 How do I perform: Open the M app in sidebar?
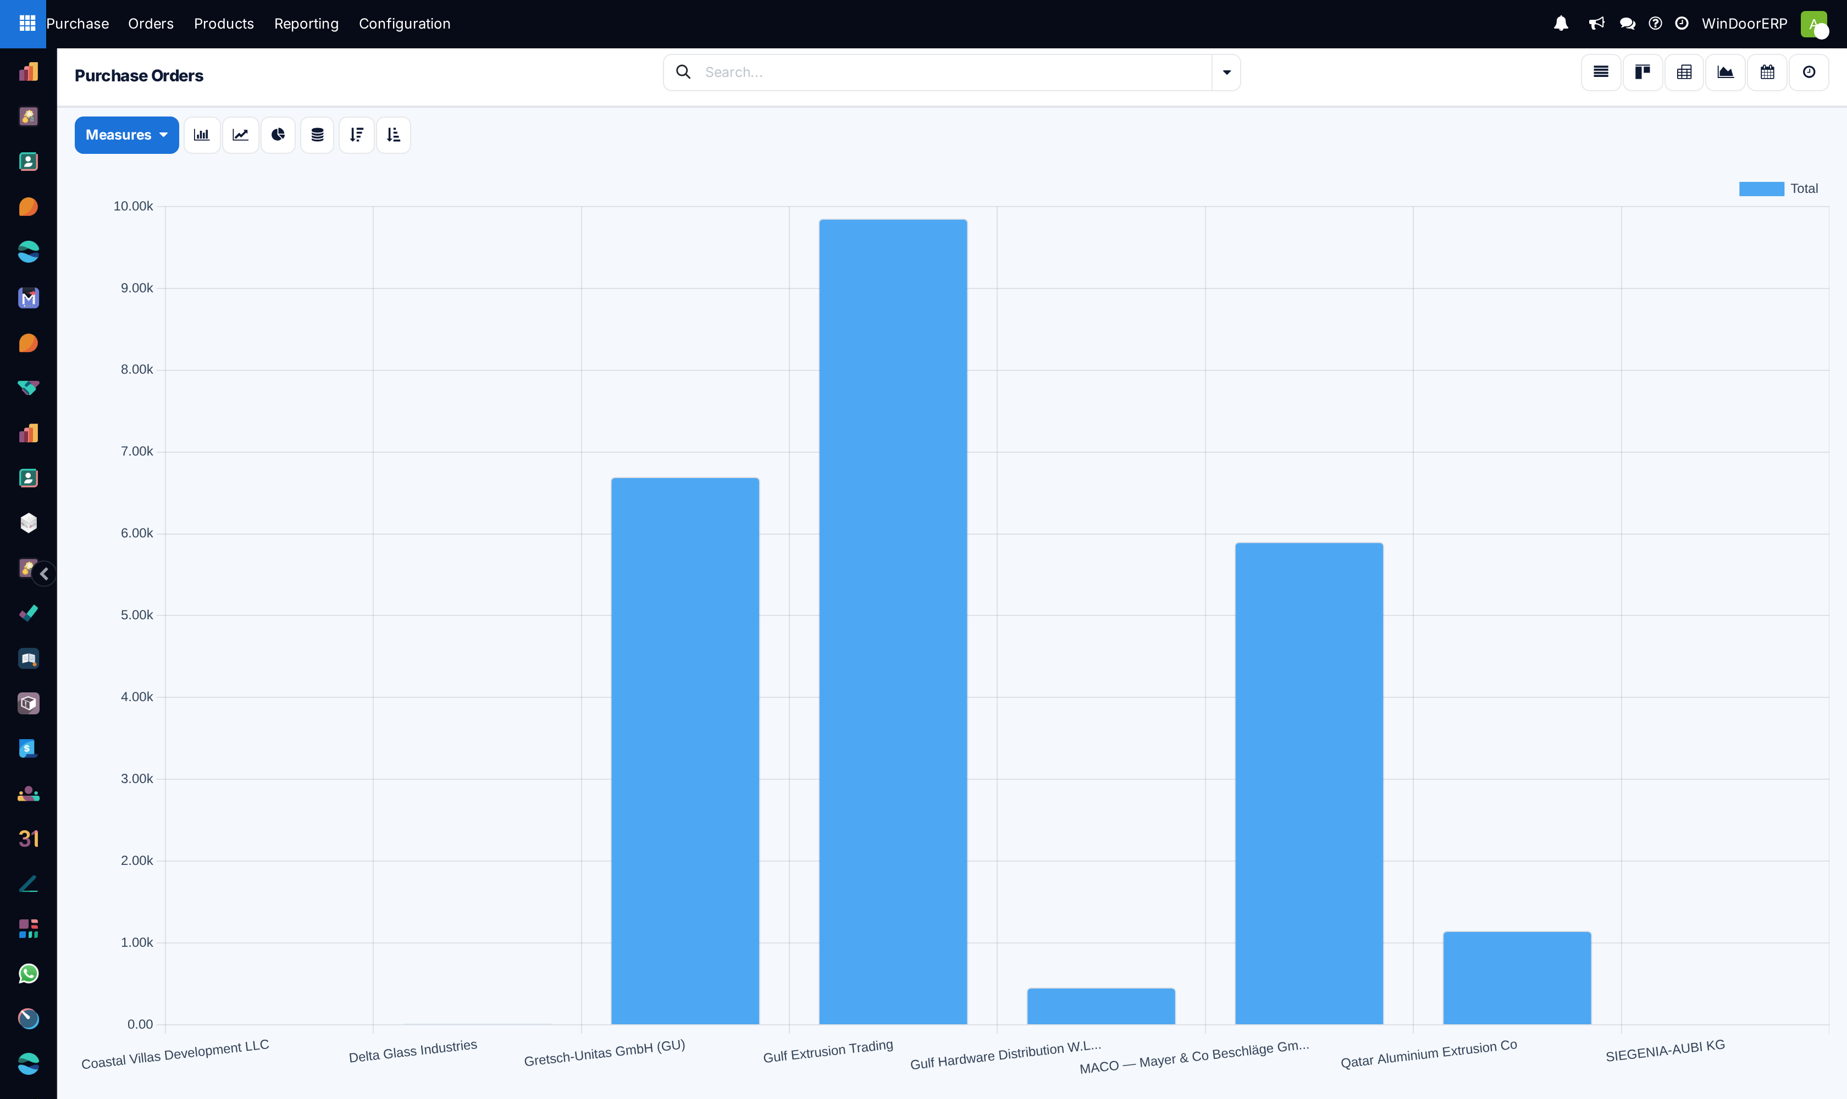[x=28, y=298]
